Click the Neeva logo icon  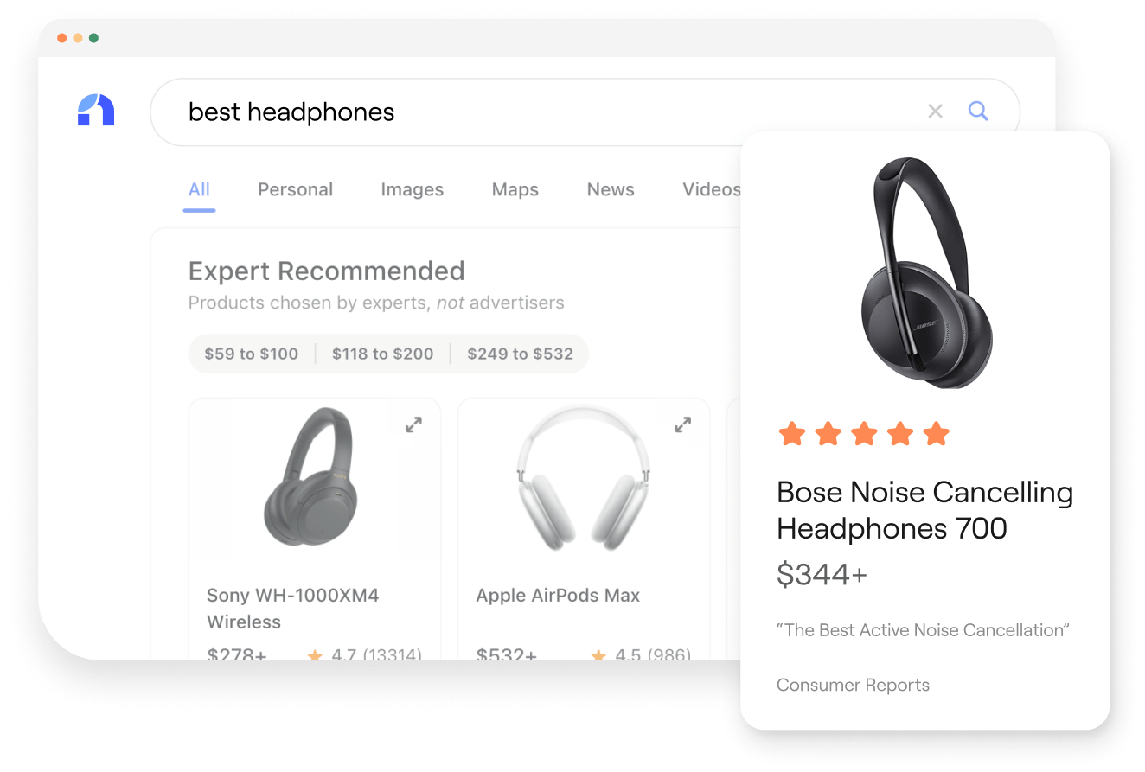tap(96, 111)
